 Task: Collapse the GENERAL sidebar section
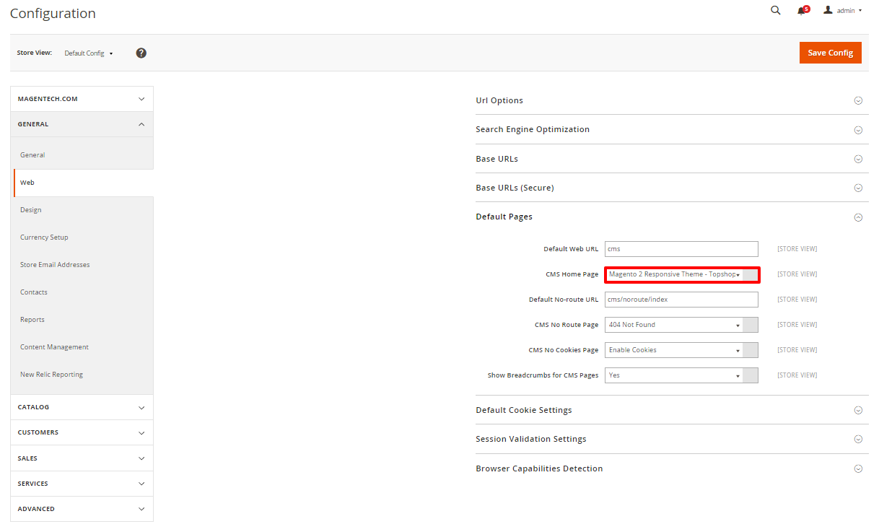point(82,124)
